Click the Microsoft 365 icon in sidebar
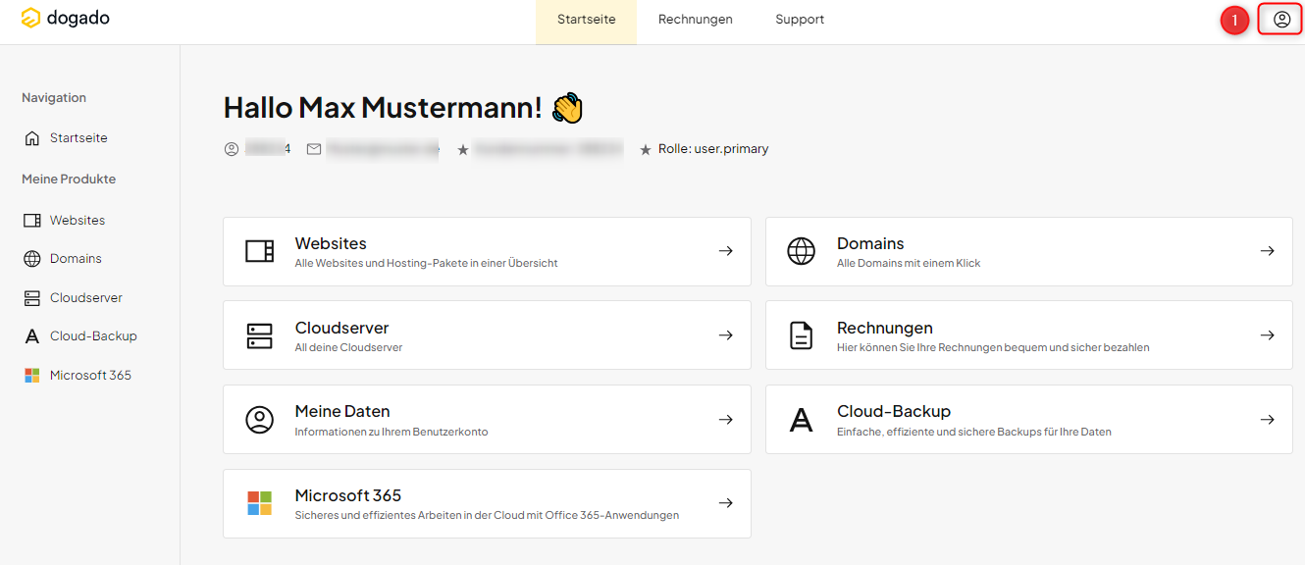Viewport: 1305px width, 565px height. pyautogui.click(x=32, y=376)
